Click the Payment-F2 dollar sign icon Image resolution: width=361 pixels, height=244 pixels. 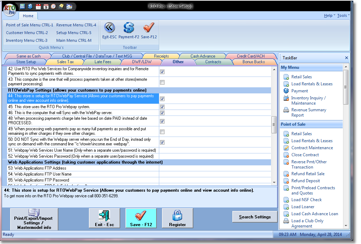coord(129,28)
